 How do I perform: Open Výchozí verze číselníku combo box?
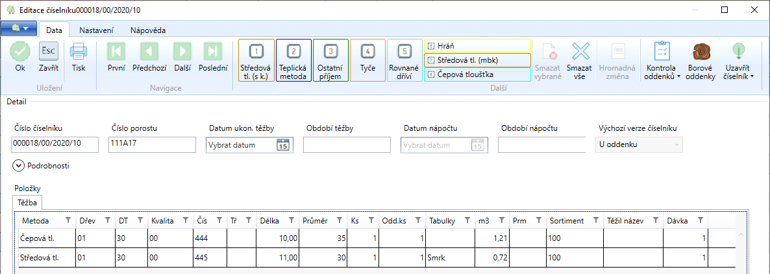pos(639,144)
